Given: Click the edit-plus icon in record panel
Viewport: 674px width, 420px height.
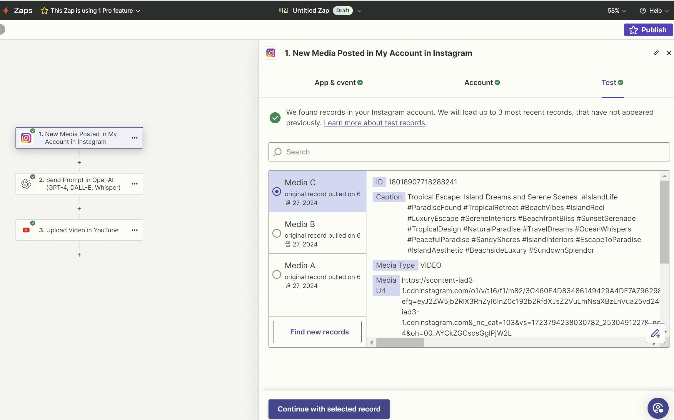Looking at the screenshot, I should click(655, 333).
